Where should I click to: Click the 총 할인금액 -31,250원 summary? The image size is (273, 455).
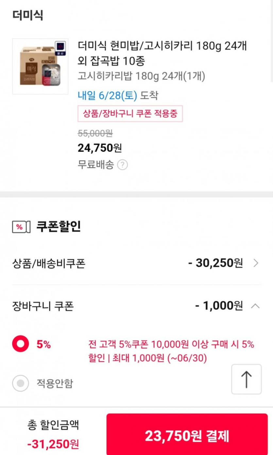pyautogui.click(x=53, y=435)
